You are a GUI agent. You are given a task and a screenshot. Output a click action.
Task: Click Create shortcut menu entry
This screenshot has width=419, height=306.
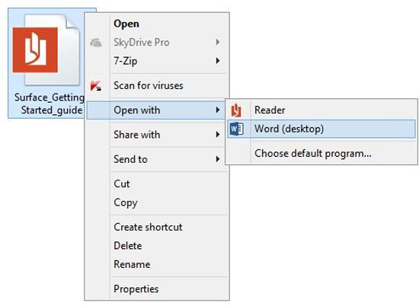[x=148, y=228]
